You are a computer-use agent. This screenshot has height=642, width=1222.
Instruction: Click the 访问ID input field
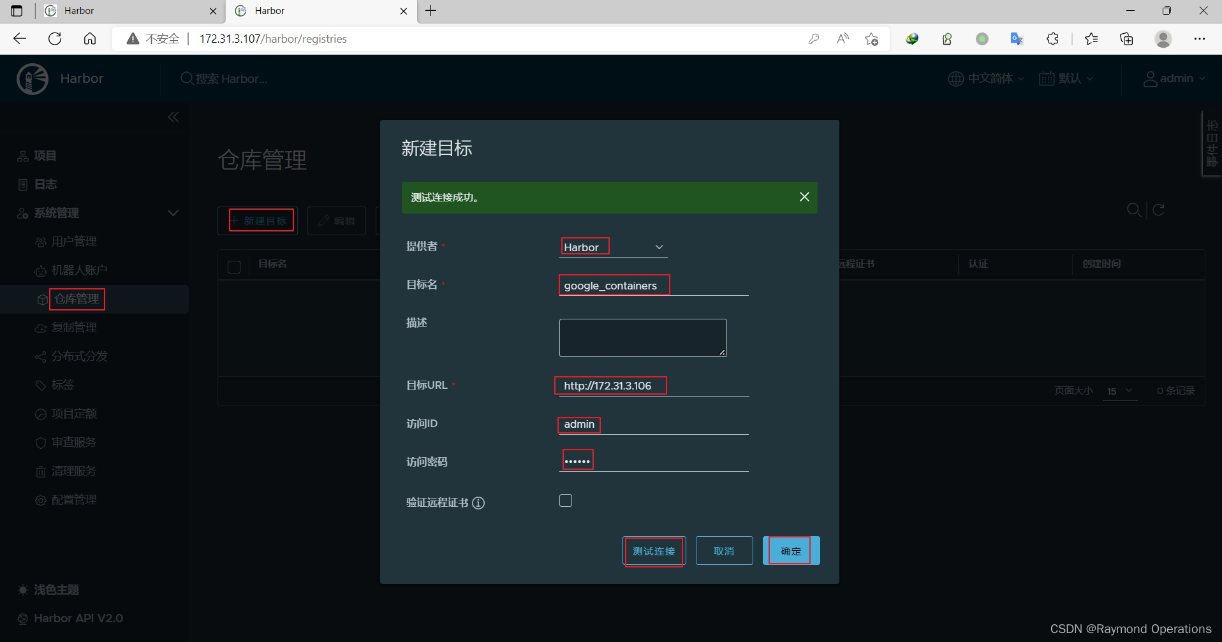click(654, 425)
